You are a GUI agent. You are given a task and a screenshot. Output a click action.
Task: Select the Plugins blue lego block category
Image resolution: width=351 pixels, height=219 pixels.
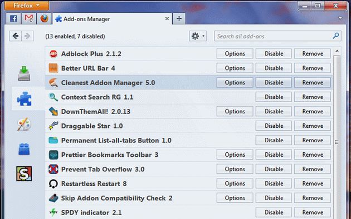pos(24,149)
